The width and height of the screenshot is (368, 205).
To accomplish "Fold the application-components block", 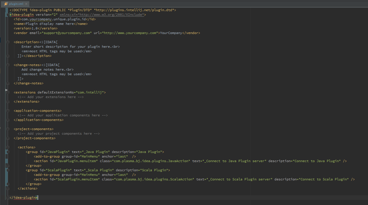I will click(x=8, y=111).
